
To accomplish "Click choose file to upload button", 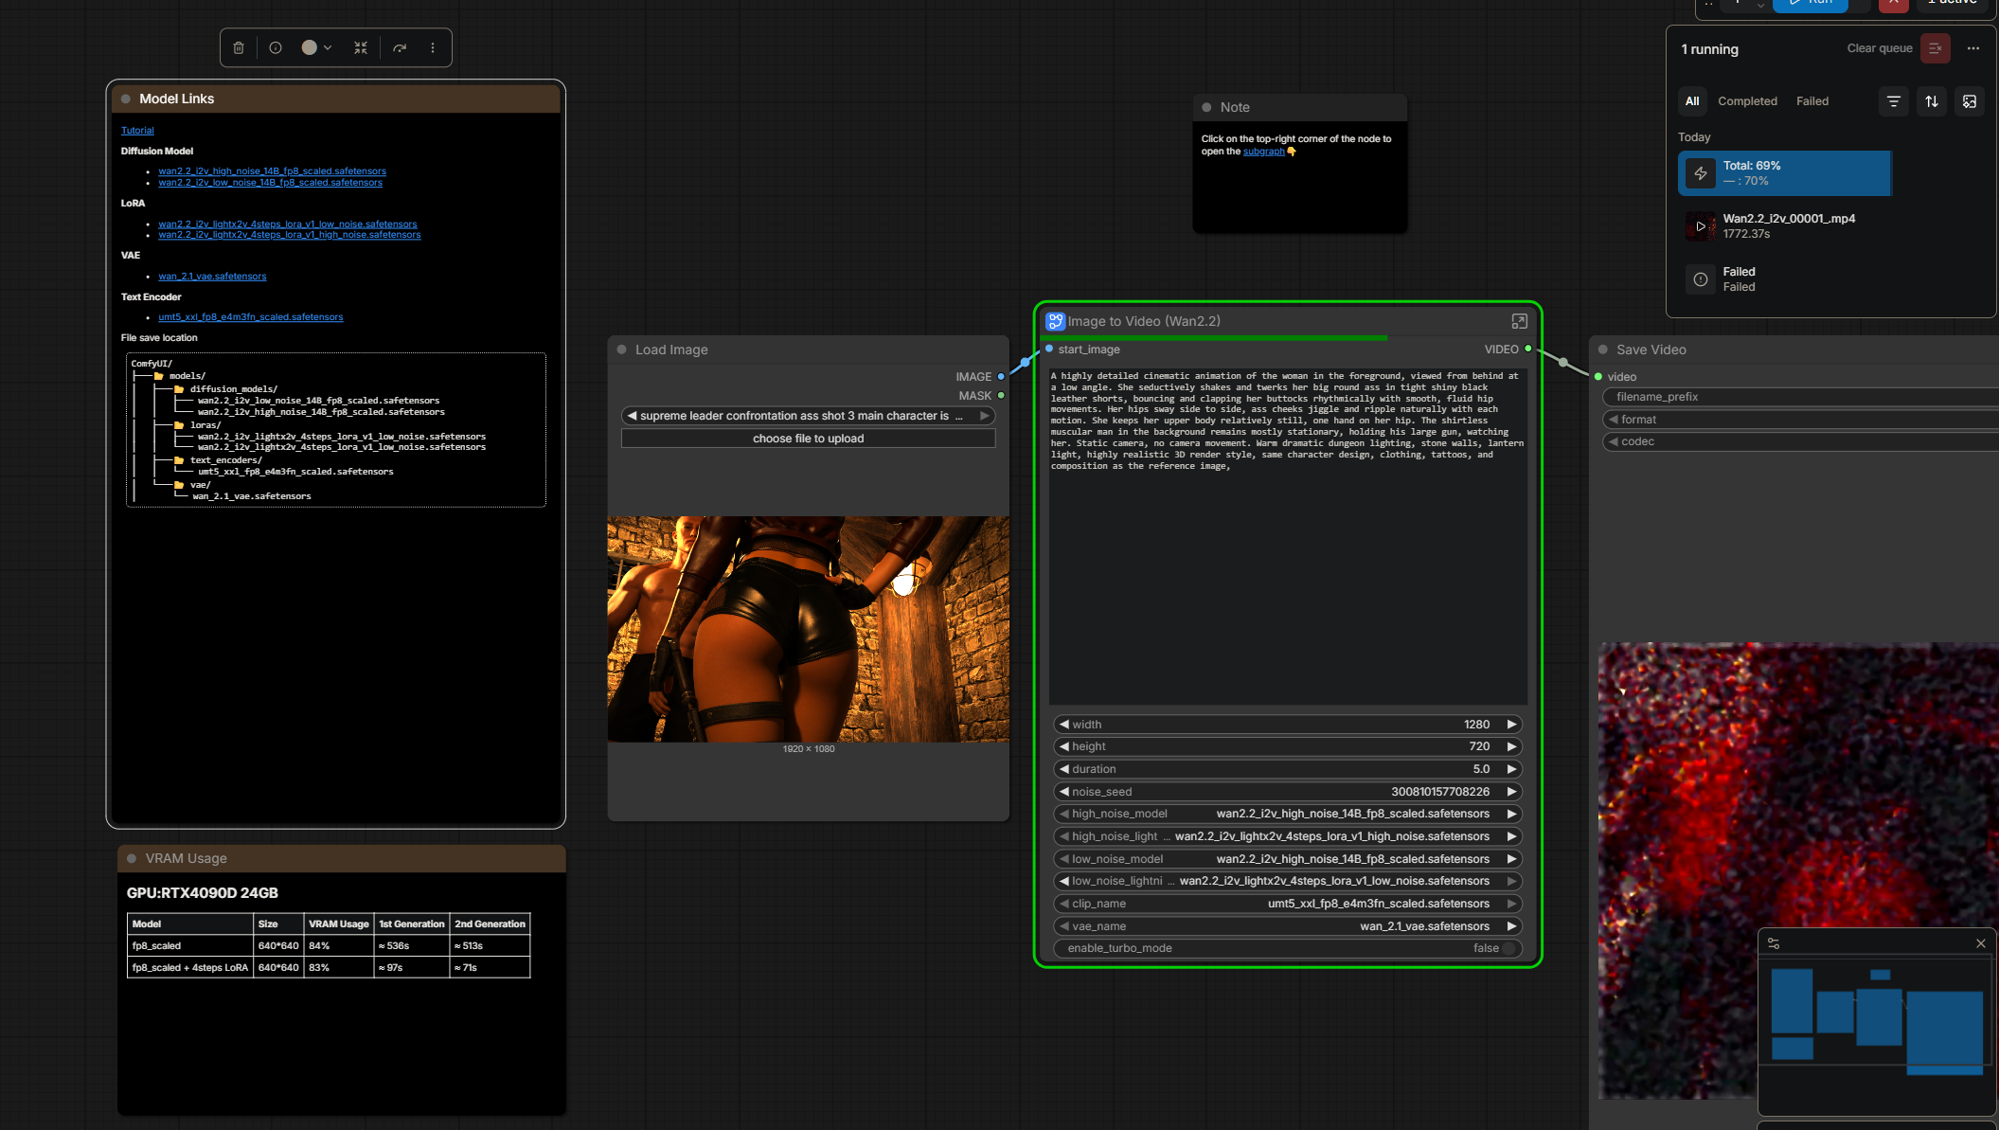I will (808, 439).
